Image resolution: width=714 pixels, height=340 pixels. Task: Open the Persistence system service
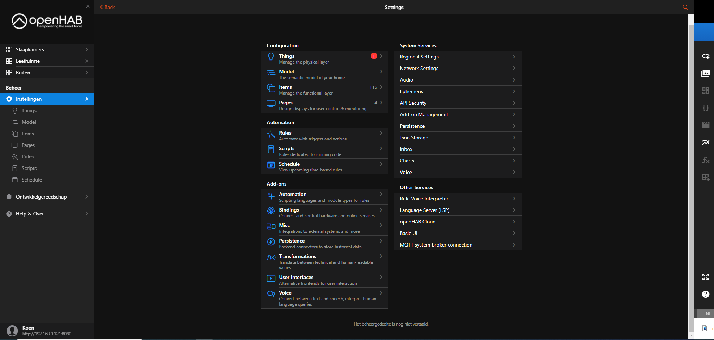click(x=458, y=126)
